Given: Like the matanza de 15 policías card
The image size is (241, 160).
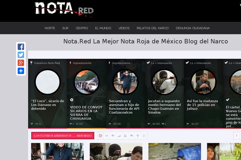Looking at the screenshot, I should (x=188, y=124).
